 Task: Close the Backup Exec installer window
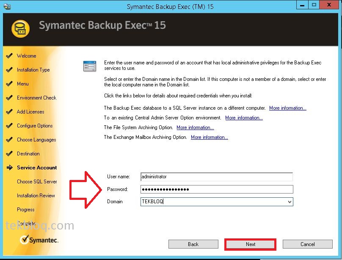tap(329, 5)
